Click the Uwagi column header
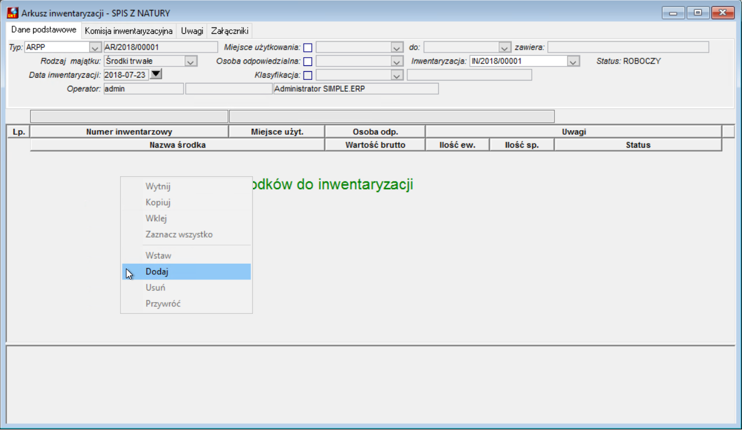The height and width of the screenshot is (430, 742). (574, 132)
